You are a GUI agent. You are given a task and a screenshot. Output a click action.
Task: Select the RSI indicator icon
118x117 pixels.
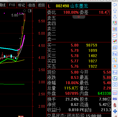click(x=115, y=99)
